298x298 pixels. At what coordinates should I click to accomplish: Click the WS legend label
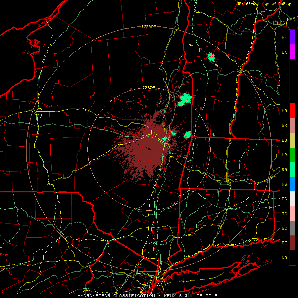[x=284, y=184]
